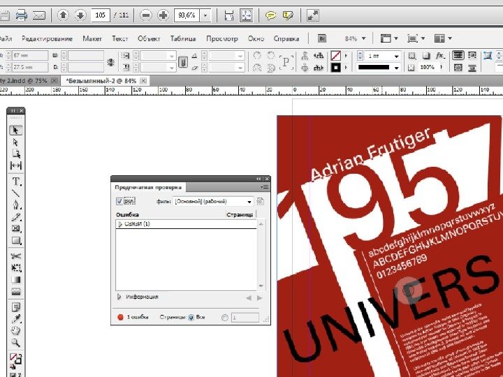The image size is (503, 377).
Task: Click the highlight text tool icon
Action: click(x=288, y=15)
